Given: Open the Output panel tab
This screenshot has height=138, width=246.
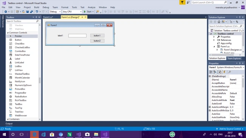Looking at the screenshot, I should (x=9, y=124).
